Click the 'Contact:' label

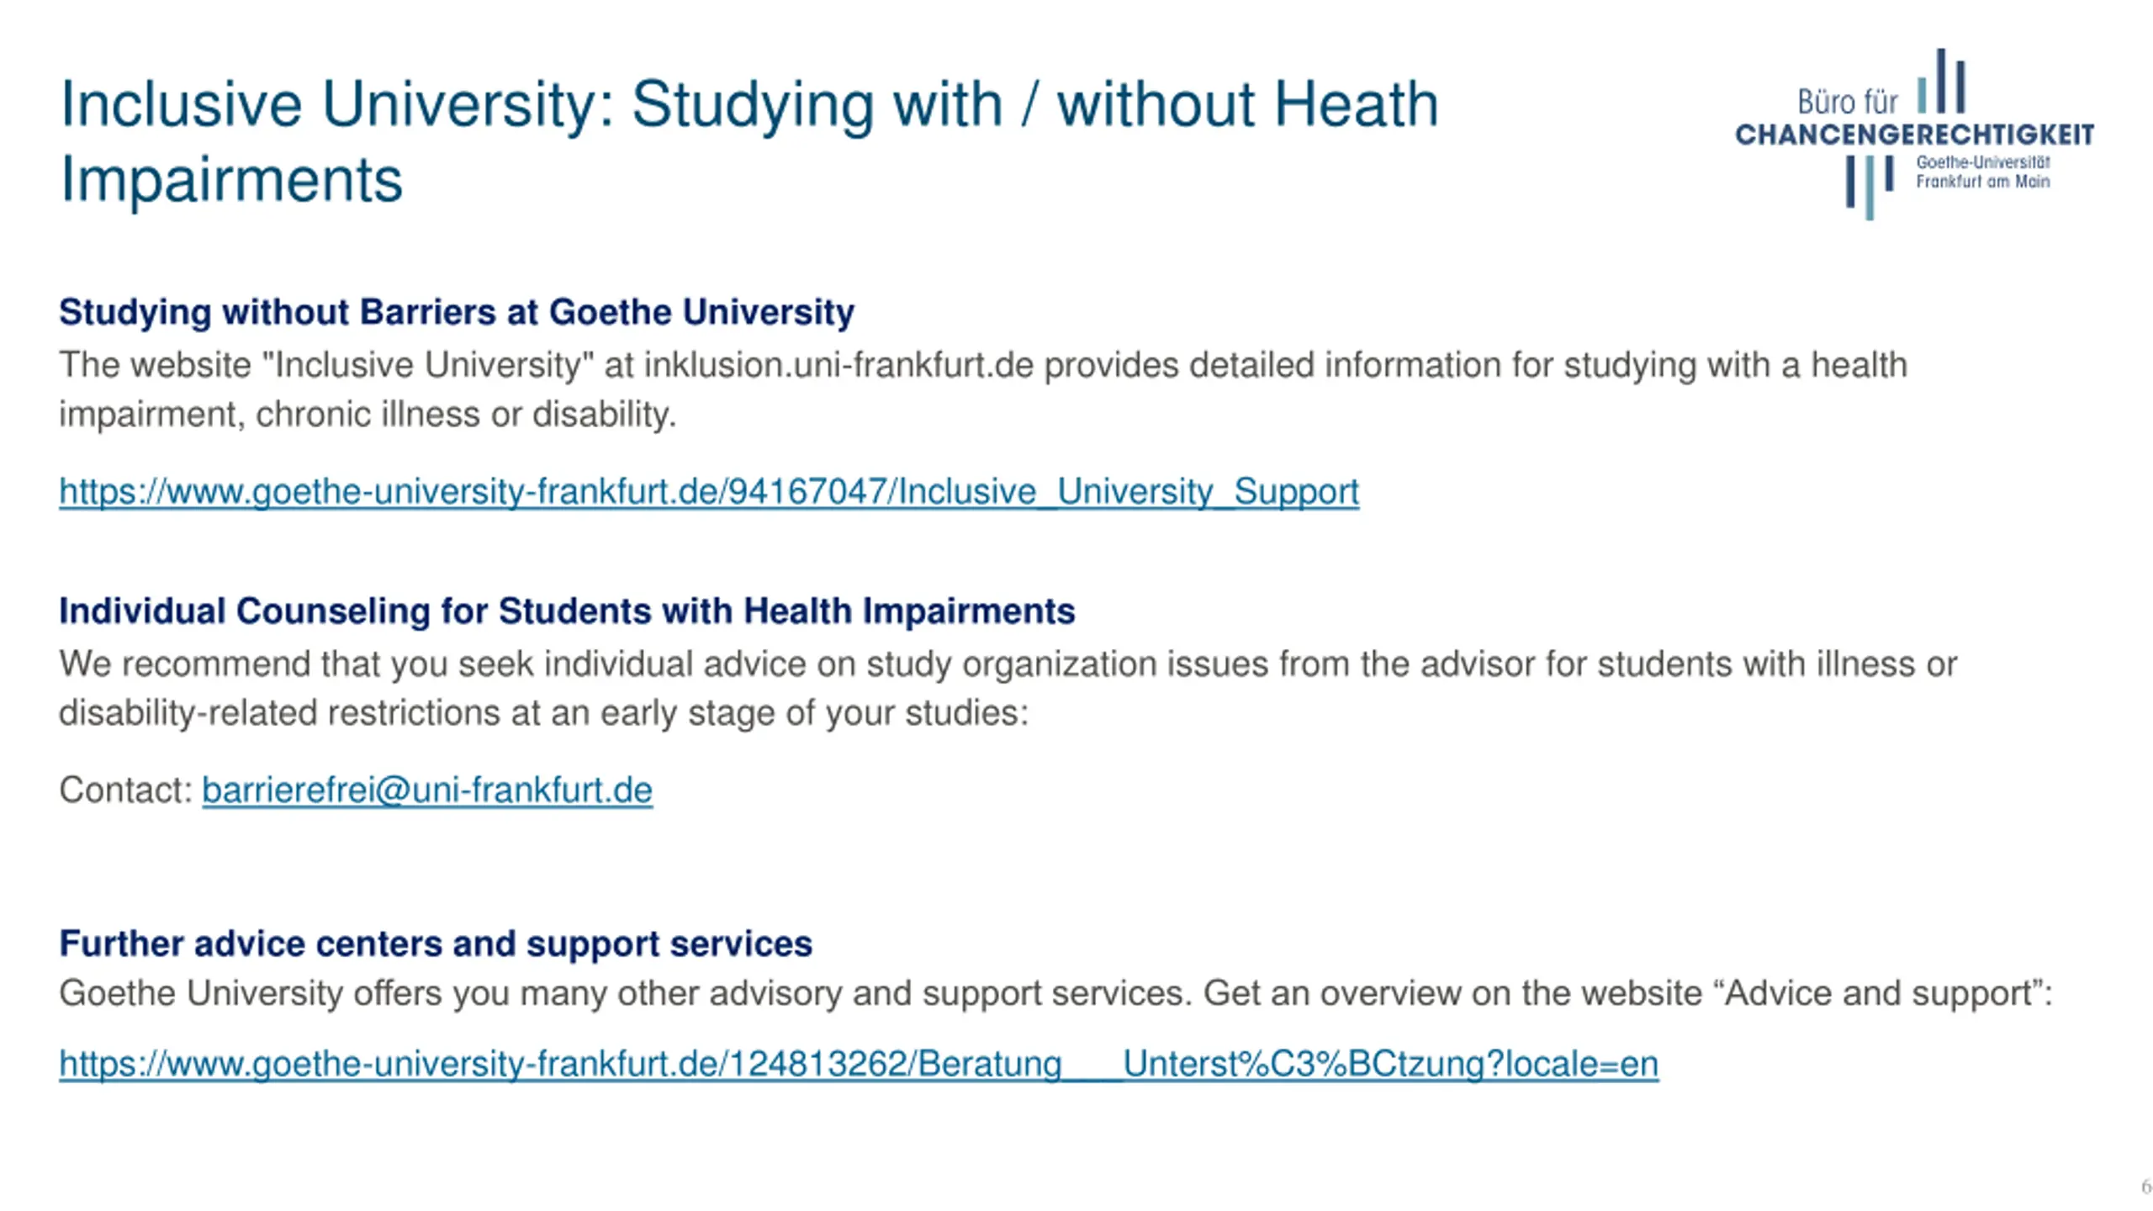click(126, 791)
